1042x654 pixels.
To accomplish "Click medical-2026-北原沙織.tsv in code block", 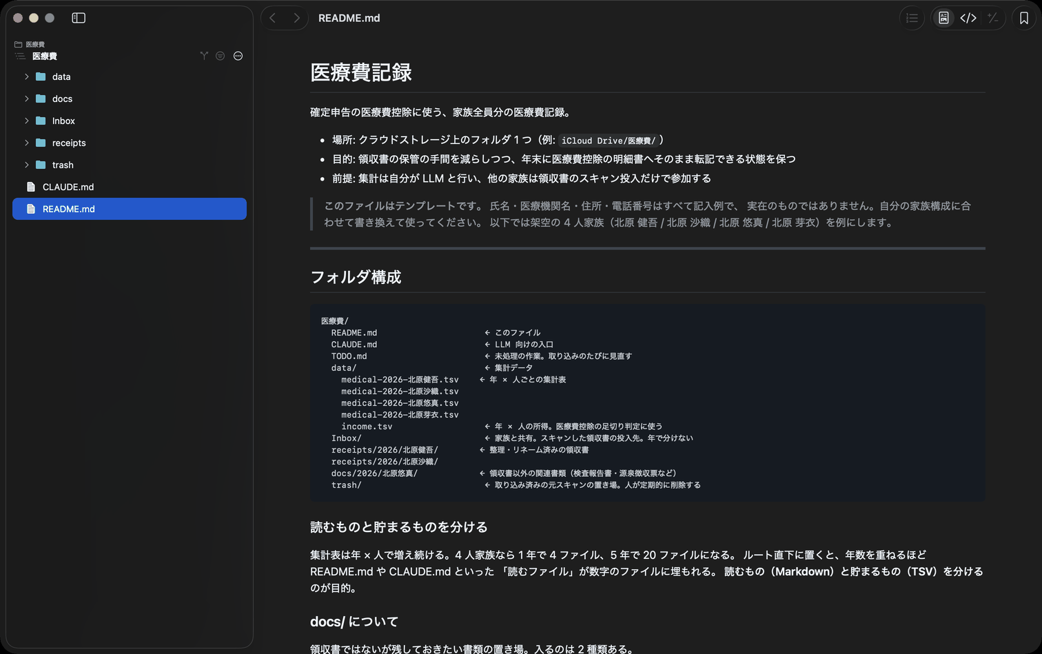I will click(400, 391).
